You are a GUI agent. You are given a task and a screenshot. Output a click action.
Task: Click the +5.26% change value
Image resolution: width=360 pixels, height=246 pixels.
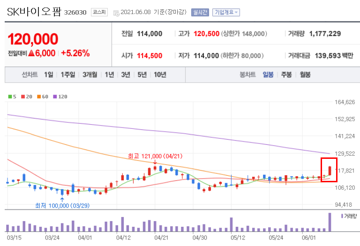coord(75,53)
